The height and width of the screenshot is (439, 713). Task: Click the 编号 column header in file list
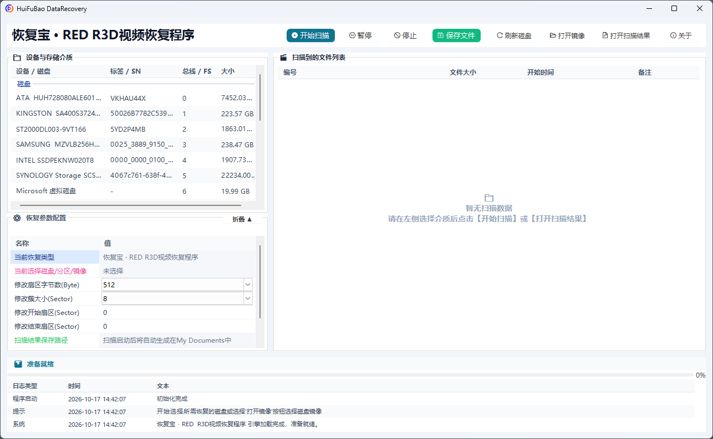pos(290,73)
